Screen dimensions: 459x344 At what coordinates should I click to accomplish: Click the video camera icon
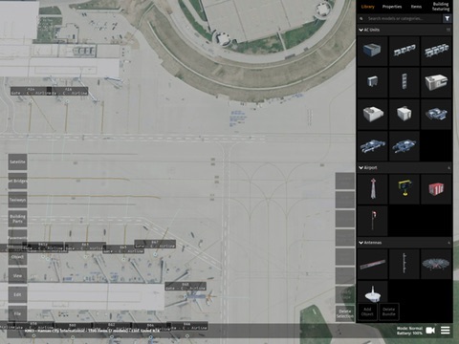tap(430, 331)
